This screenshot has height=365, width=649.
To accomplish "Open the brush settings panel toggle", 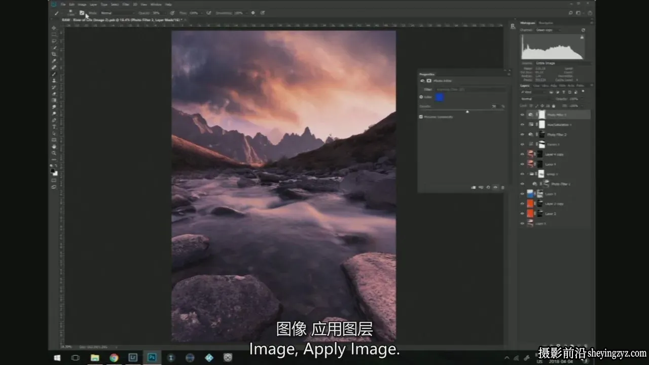I will (82, 13).
